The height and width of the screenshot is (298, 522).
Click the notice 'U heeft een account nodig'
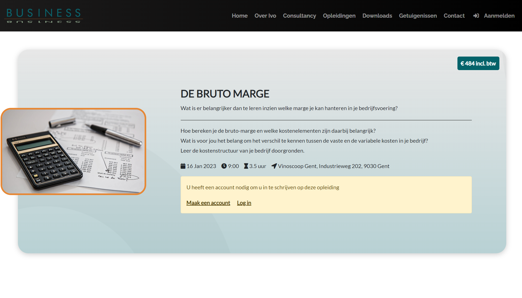[x=263, y=187]
